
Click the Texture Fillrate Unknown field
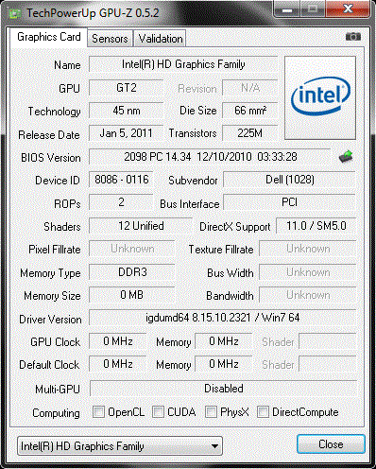tap(308, 249)
